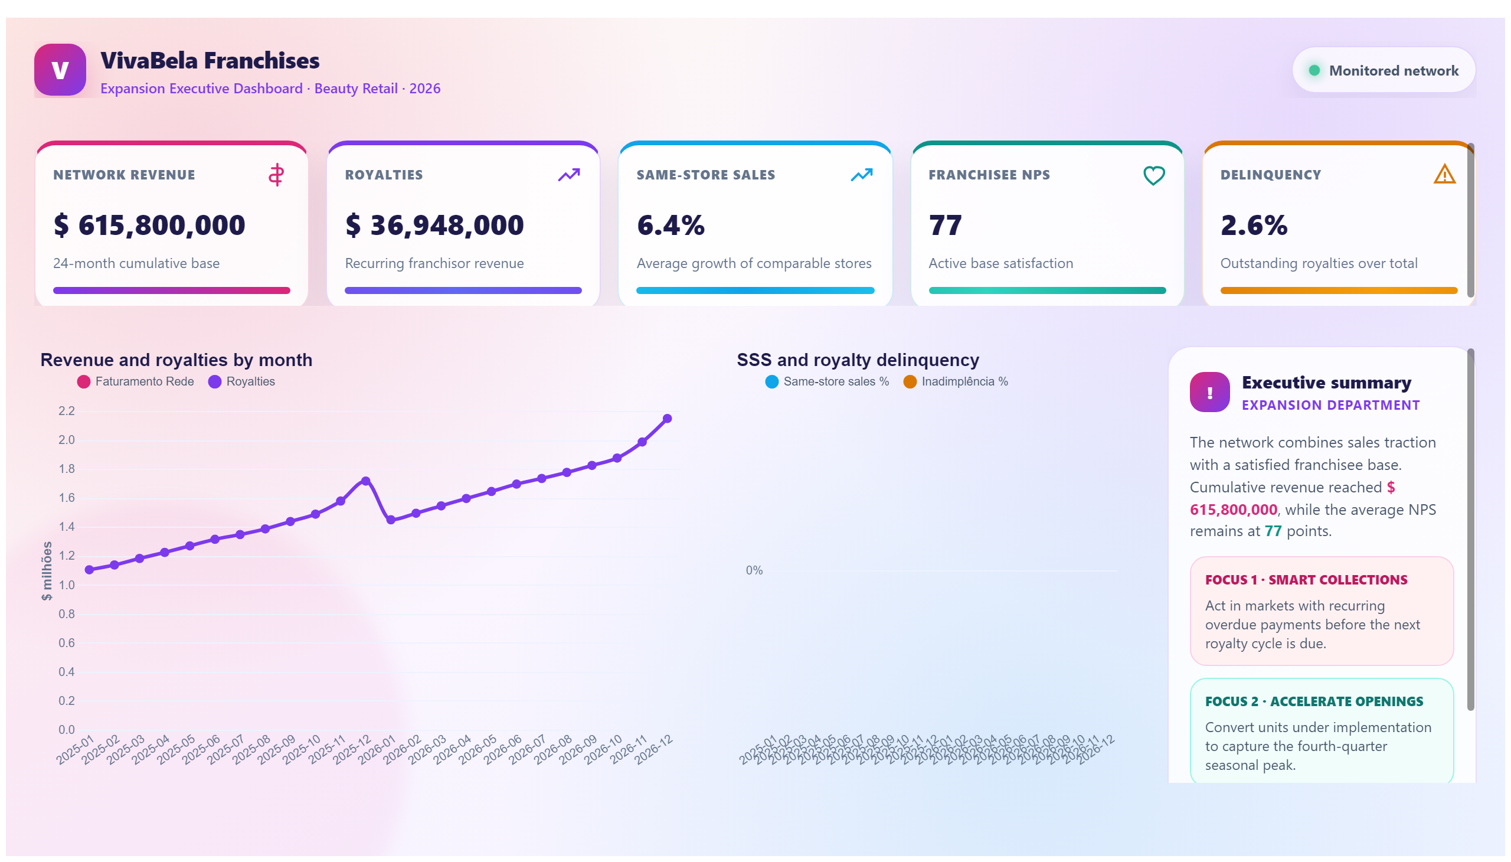
Task: Open the Focus 1 Smart Collections card
Action: (x=1321, y=611)
